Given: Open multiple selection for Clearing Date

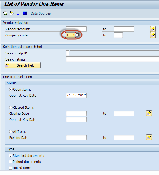Looking at the screenshot, I should tap(149, 113).
